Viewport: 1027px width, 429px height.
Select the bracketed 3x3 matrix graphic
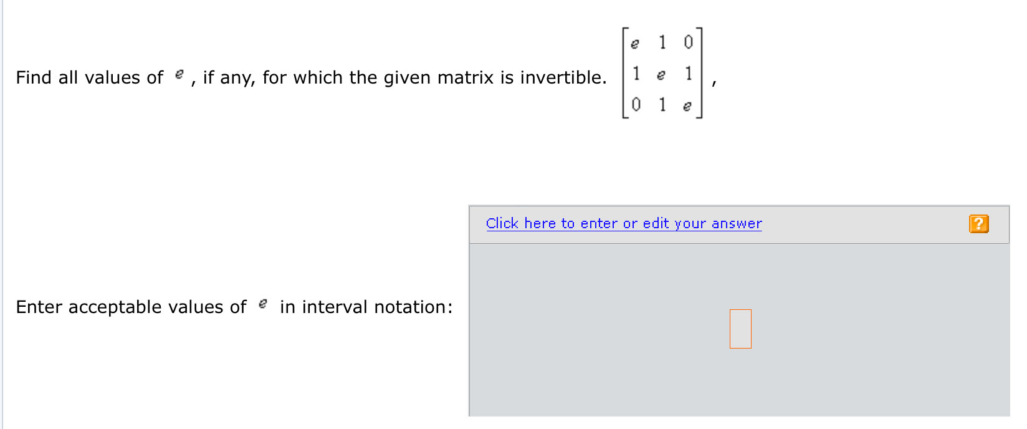click(x=662, y=74)
